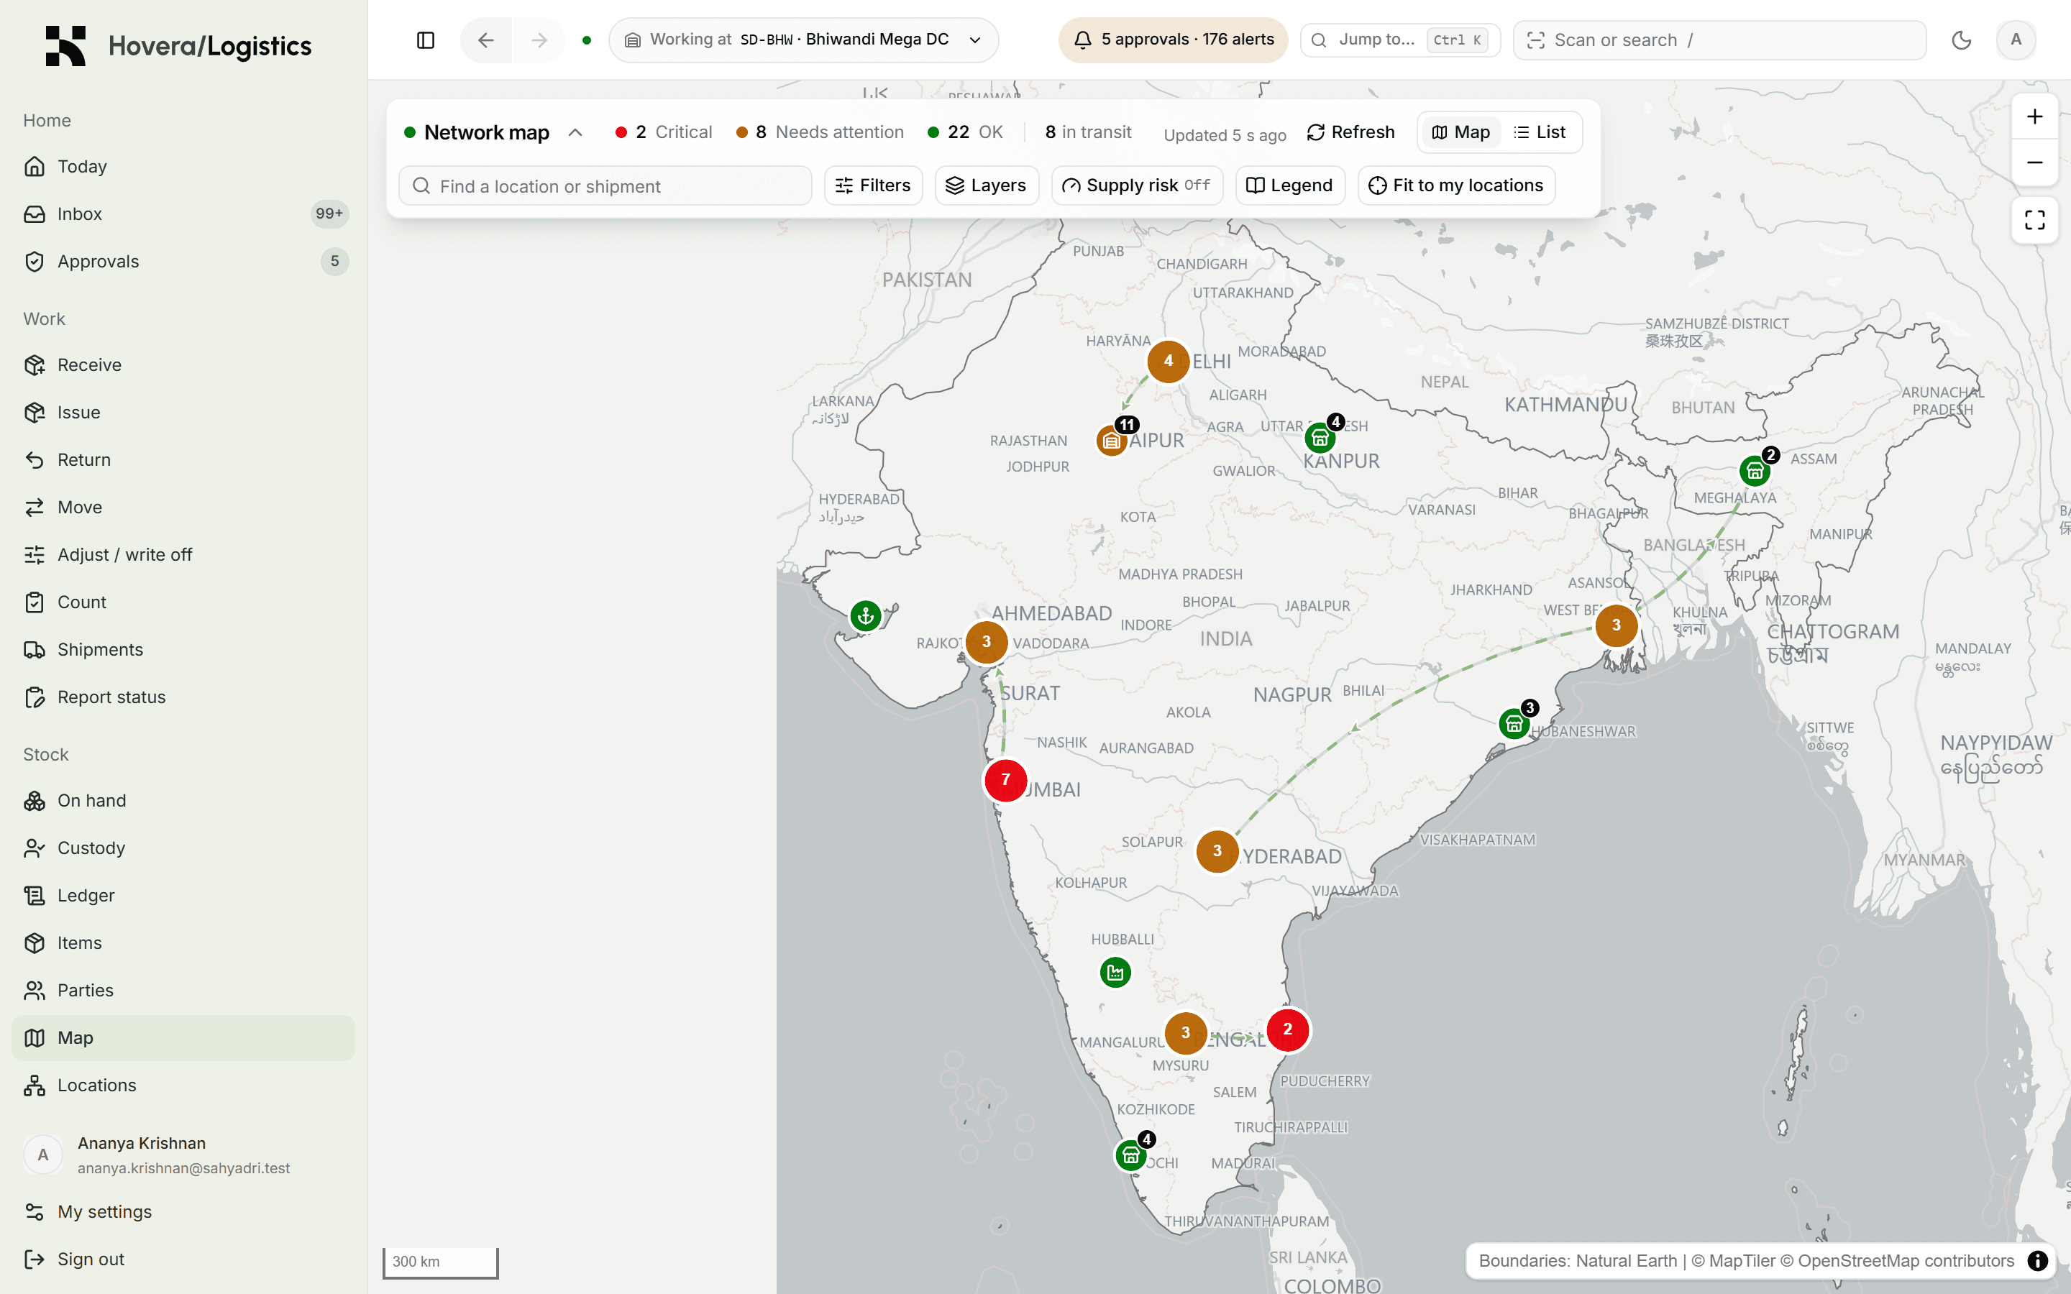Viewport: 2071px width, 1294px height.
Task: Toggle Supply risk off/on
Action: coord(1136,185)
